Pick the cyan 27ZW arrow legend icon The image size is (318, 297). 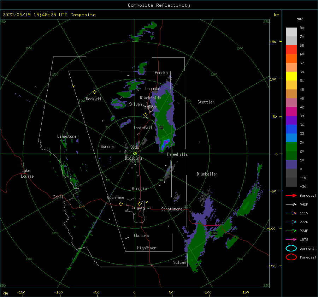tap(291, 222)
